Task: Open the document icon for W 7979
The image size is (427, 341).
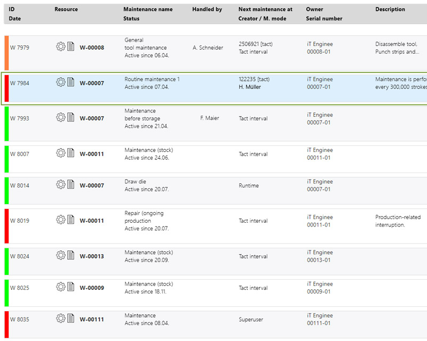Action: click(x=70, y=46)
